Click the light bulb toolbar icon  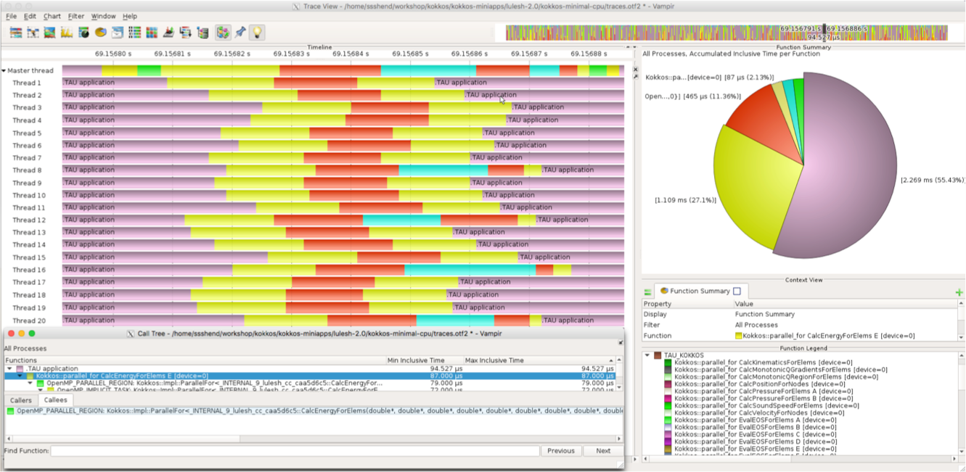point(257,33)
